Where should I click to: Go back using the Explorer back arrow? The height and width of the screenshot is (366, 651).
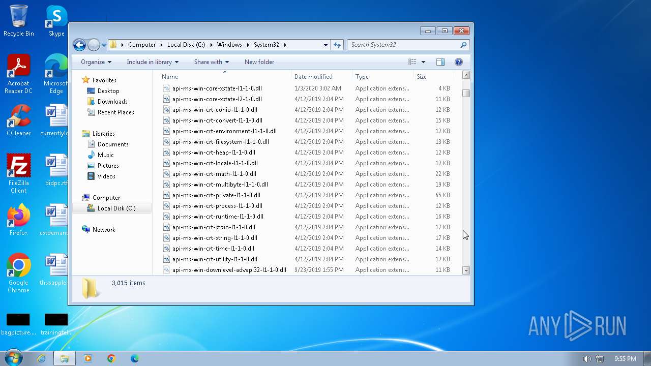click(79, 45)
